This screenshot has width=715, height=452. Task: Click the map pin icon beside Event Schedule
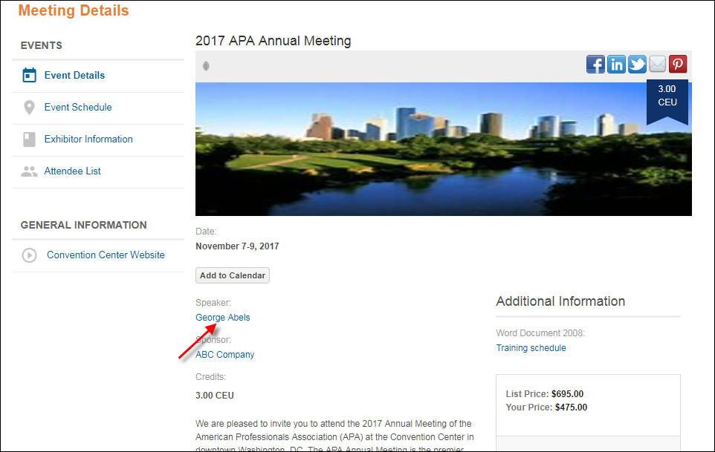29,108
